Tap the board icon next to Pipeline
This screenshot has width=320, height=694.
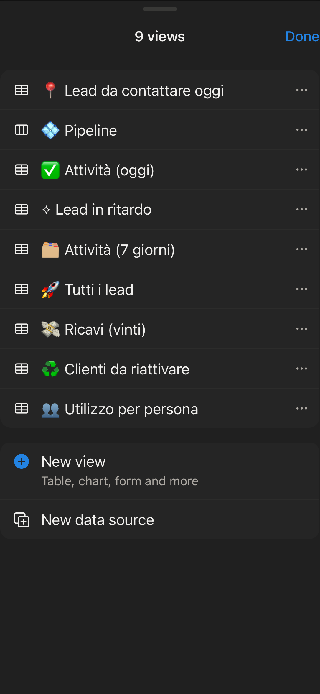coord(22,130)
